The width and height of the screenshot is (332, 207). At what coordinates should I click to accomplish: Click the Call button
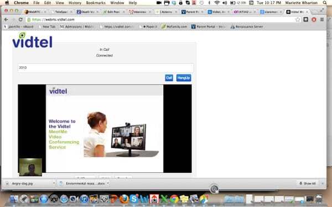(x=169, y=78)
